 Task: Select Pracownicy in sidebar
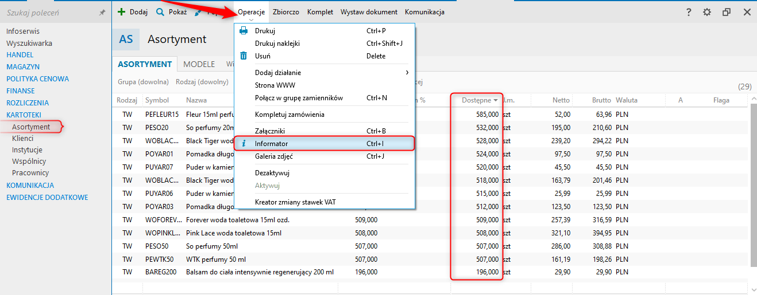[30, 172]
